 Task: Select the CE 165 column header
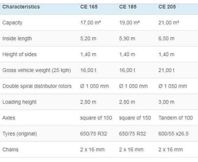click(89, 7)
